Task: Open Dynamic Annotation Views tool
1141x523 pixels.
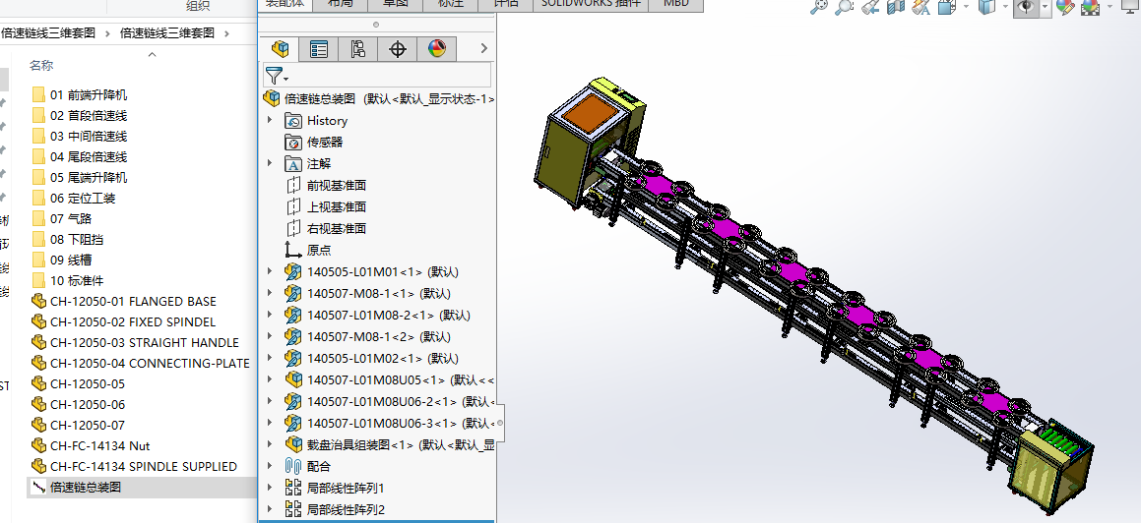Action: click(920, 7)
